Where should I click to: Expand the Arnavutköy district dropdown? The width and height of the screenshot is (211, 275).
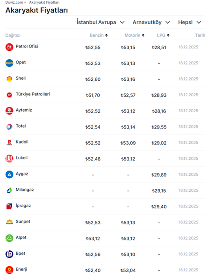tap(151, 22)
